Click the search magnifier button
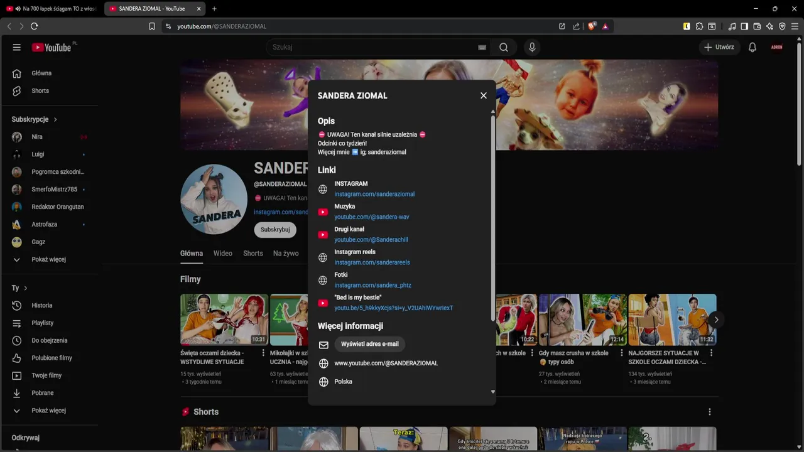Viewport: 804px width, 452px height. point(504,47)
